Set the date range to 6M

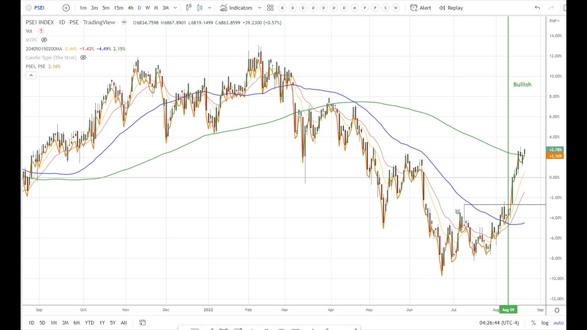coord(77,323)
